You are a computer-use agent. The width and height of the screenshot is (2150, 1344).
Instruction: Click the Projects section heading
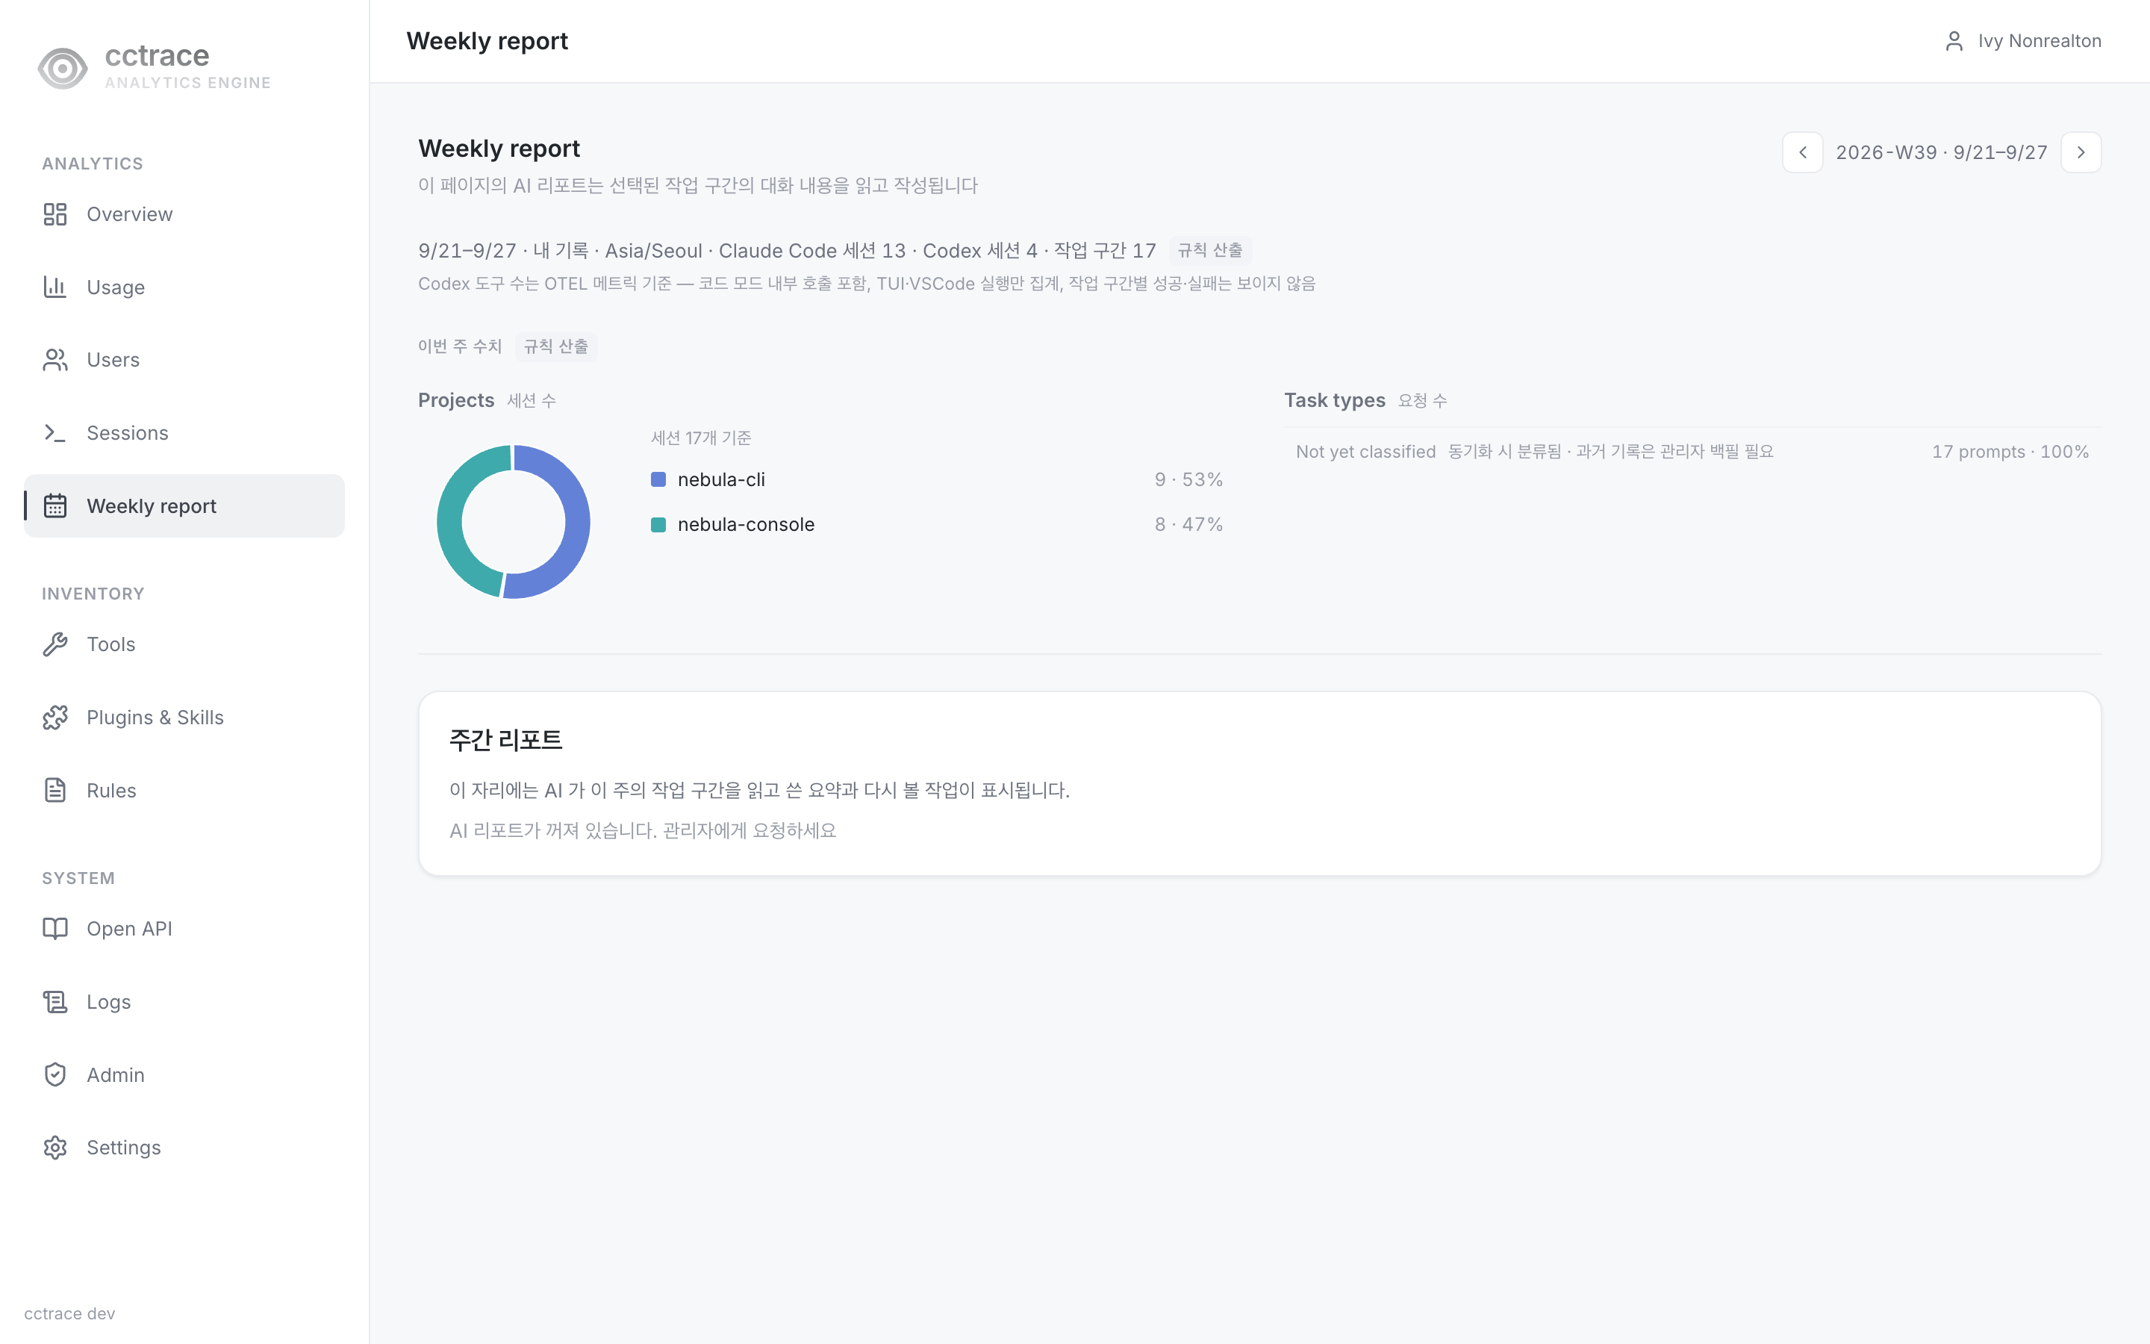[456, 400]
